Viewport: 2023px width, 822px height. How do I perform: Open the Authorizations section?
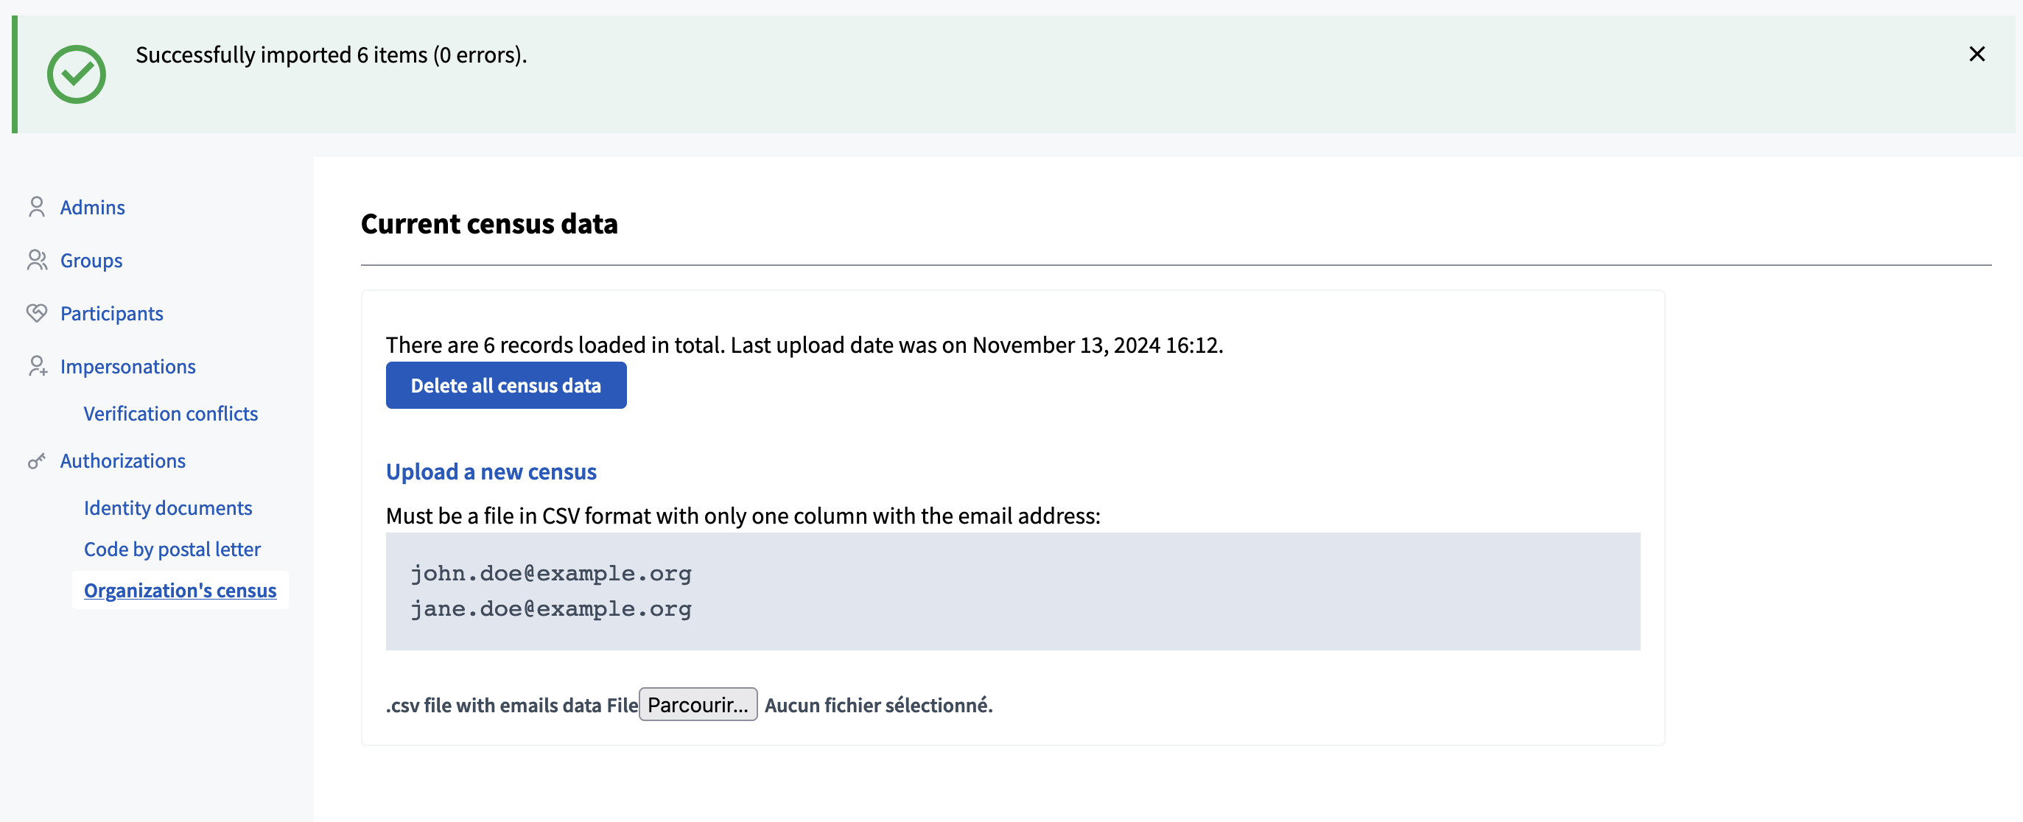pyautogui.click(x=122, y=461)
